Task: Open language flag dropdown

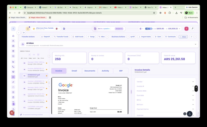Action: pyautogui.click(x=58, y=29)
